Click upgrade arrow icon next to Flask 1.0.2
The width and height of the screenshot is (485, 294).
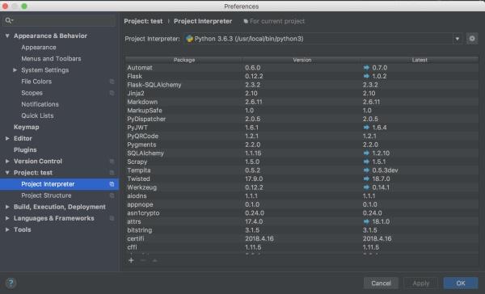tap(366, 76)
